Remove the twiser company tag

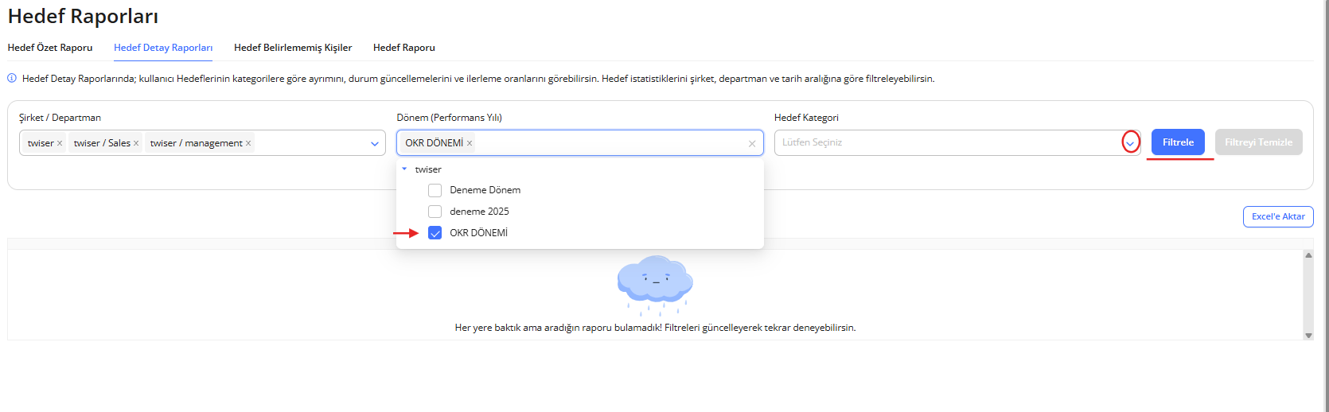60,144
